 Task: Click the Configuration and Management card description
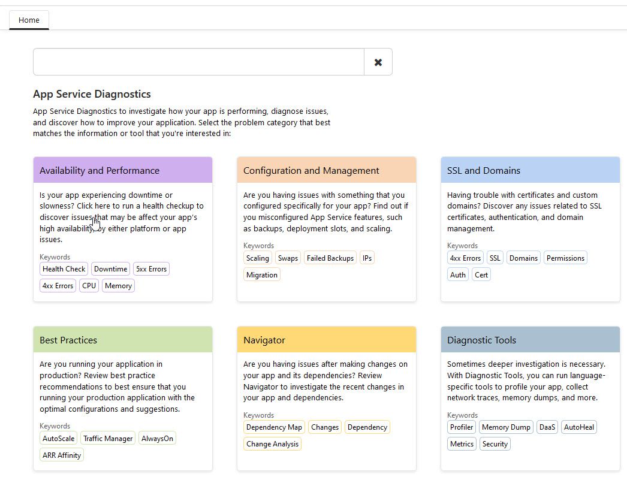tap(326, 212)
